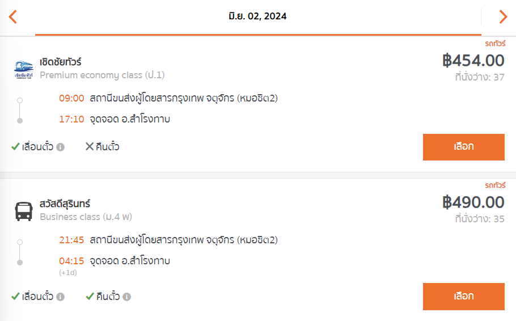Open info icon beside เลื่อนตั๋ว for เชิดชัยทัวร์

coord(60,147)
